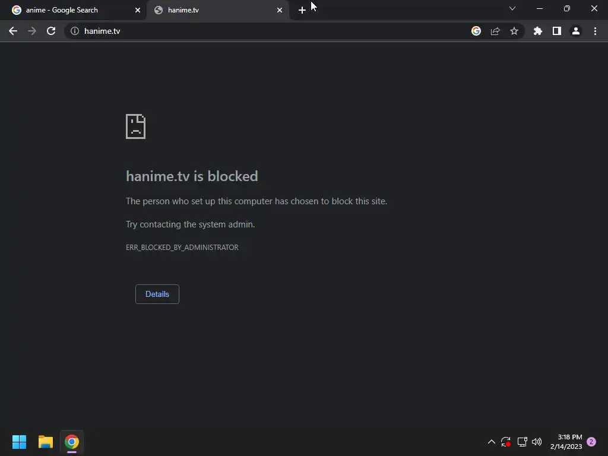Image resolution: width=608 pixels, height=456 pixels.
Task: Open network settings tray icon
Action: coord(522,442)
